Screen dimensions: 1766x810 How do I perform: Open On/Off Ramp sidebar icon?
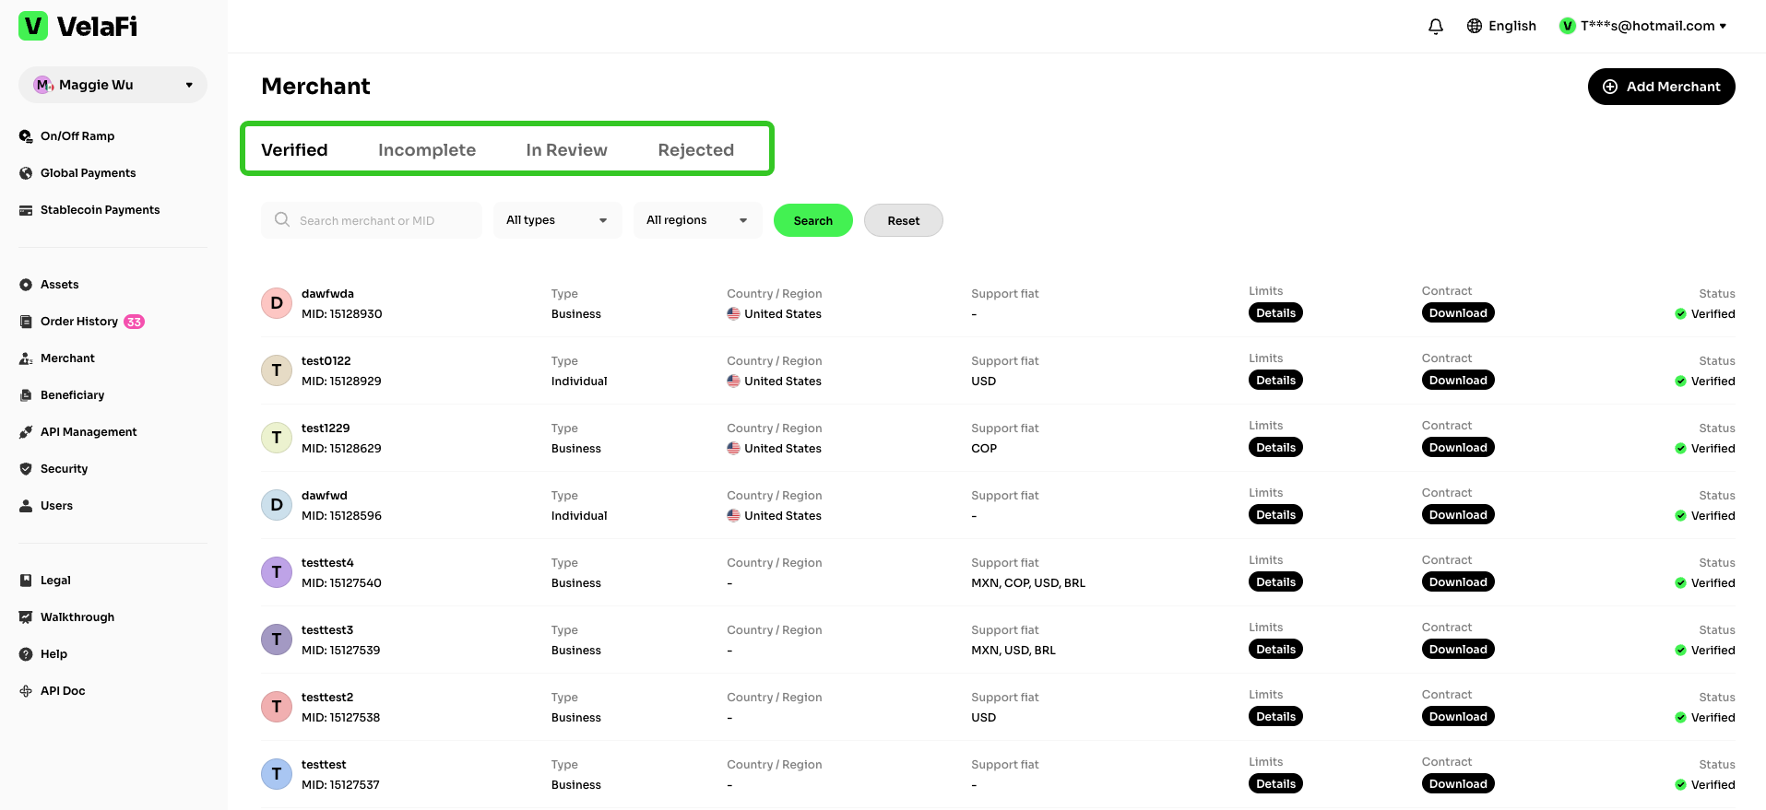(26, 136)
